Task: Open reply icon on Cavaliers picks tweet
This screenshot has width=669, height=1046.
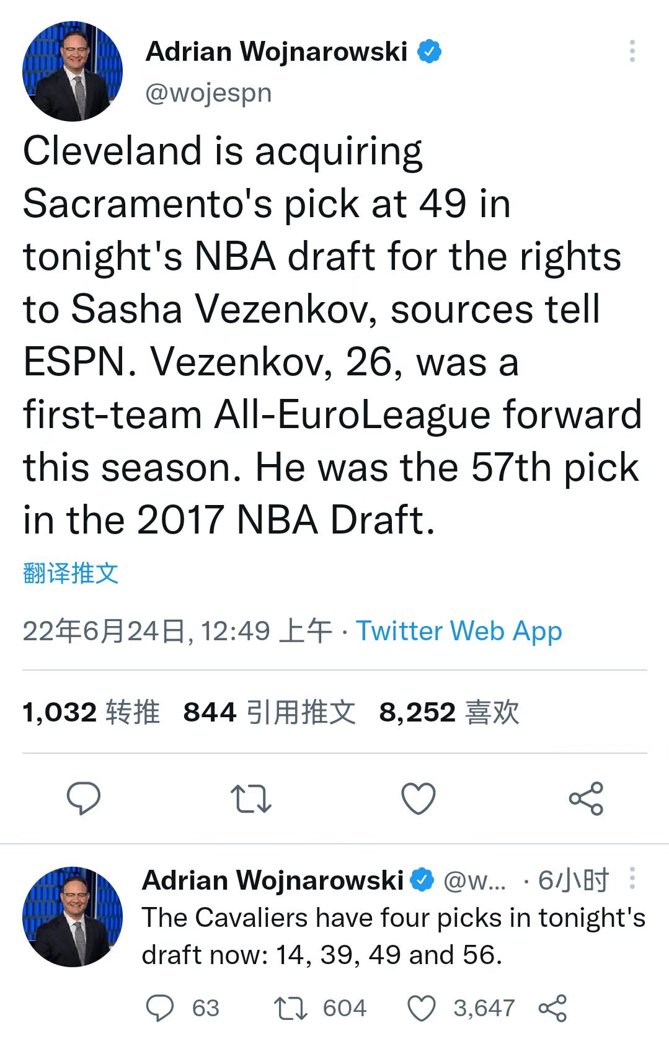Action: click(160, 1008)
